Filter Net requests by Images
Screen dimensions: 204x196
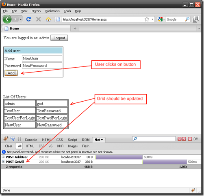[x=73, y=146]
